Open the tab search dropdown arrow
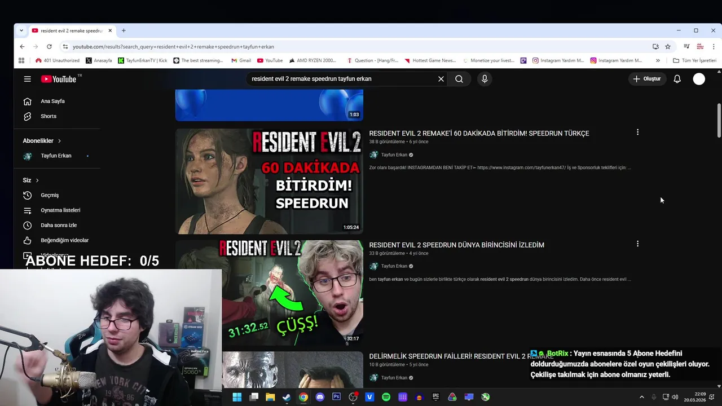The image size is (722, 406). 21,30
